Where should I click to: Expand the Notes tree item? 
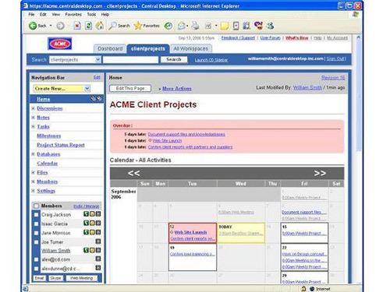(x=33, y=118)
